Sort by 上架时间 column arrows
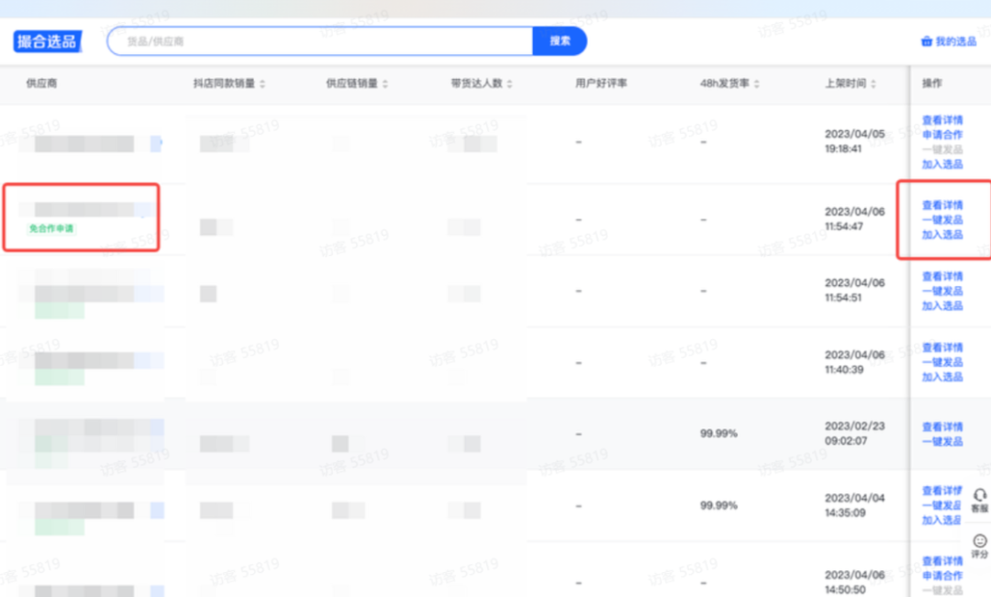Screen dimensions: 991x597 pyautogui.click(x=874, y=84)
